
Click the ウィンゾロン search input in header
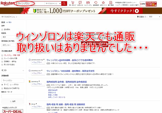click(x=30, y=4)
